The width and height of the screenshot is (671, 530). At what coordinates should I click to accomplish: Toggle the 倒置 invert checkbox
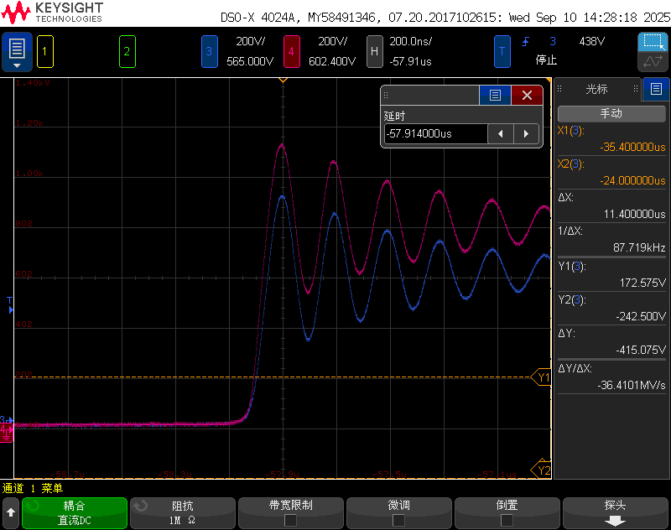[x=507, y=520]
